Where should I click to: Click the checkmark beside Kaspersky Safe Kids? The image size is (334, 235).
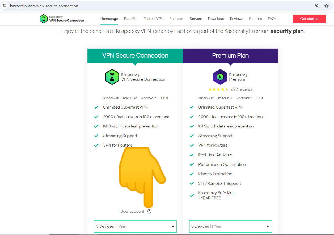point(192,196)
